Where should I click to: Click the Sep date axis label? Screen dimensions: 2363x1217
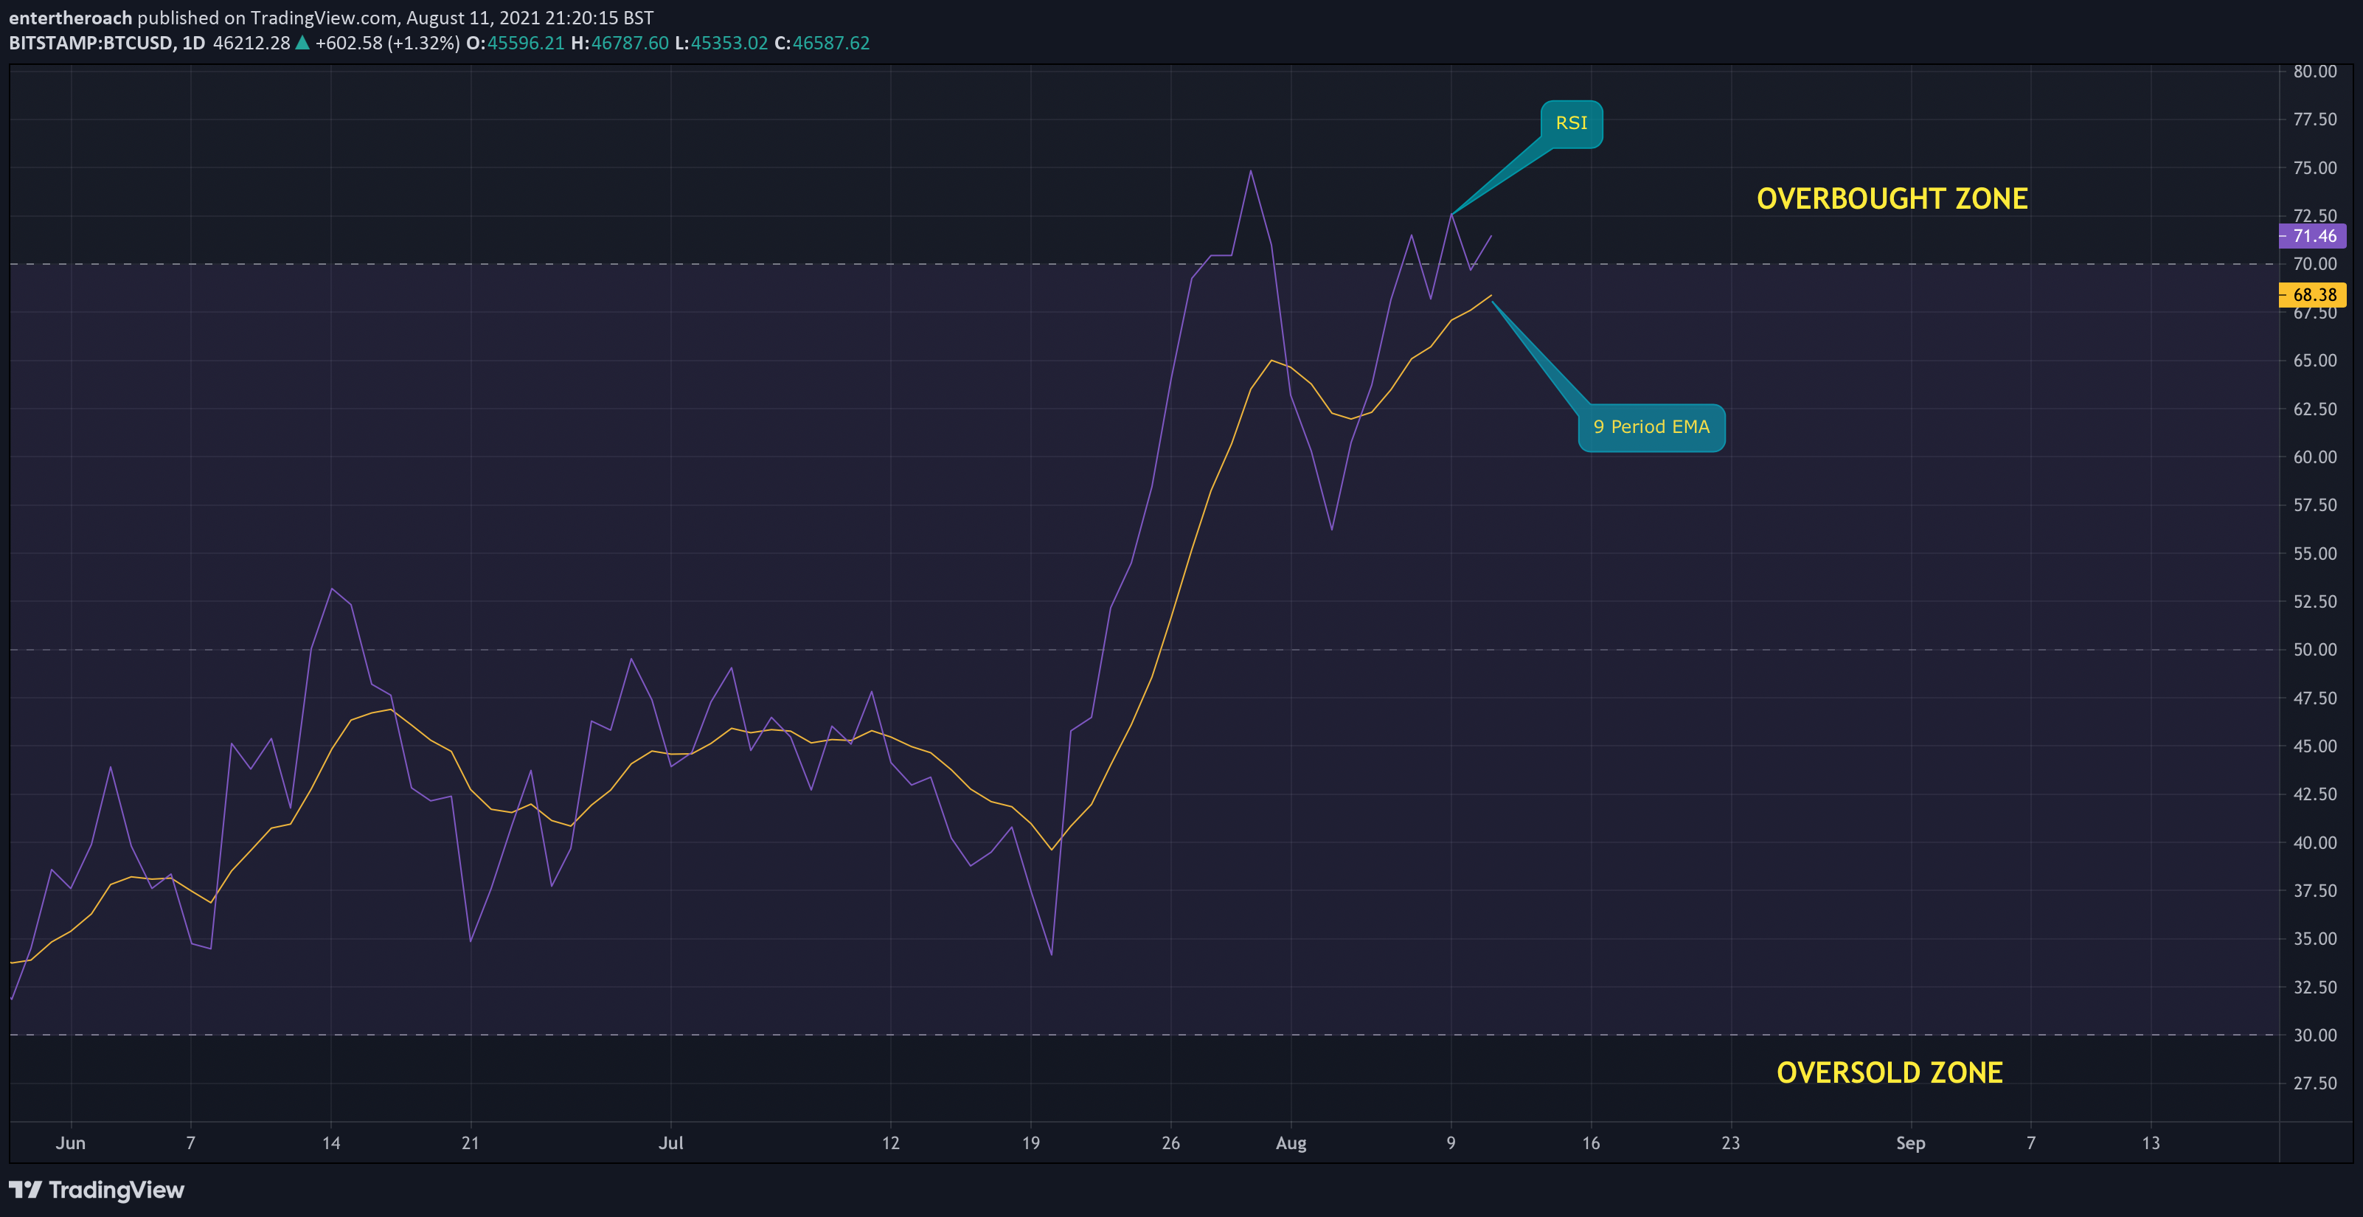pyautogui.click(x=1911, y=1143)
